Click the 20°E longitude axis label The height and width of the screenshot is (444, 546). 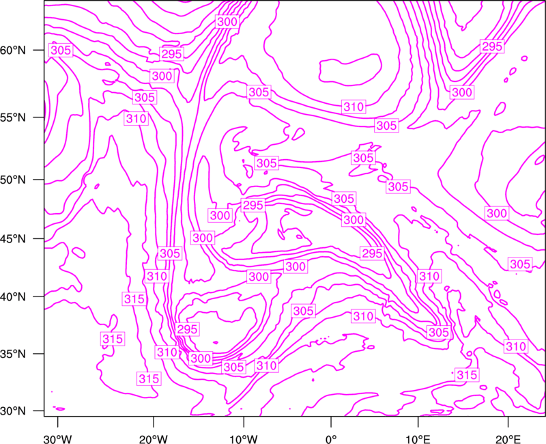pyautogui.click(x=508, y=439)
